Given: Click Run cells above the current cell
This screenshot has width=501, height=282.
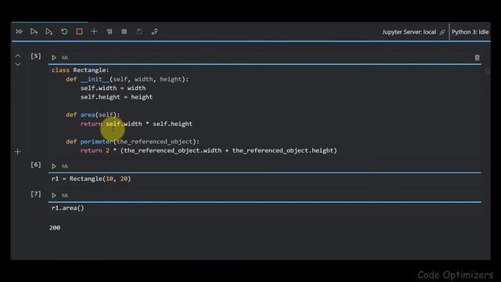Looking at the screenshot, I should pyautogui.click(x=34, y=31).
